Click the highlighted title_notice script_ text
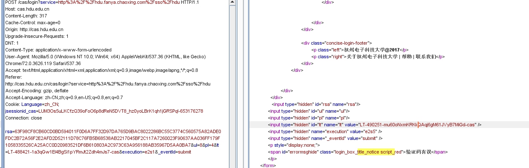Viewport: 529px width, 168px height. pyautogui.click(x=377, y=152)
